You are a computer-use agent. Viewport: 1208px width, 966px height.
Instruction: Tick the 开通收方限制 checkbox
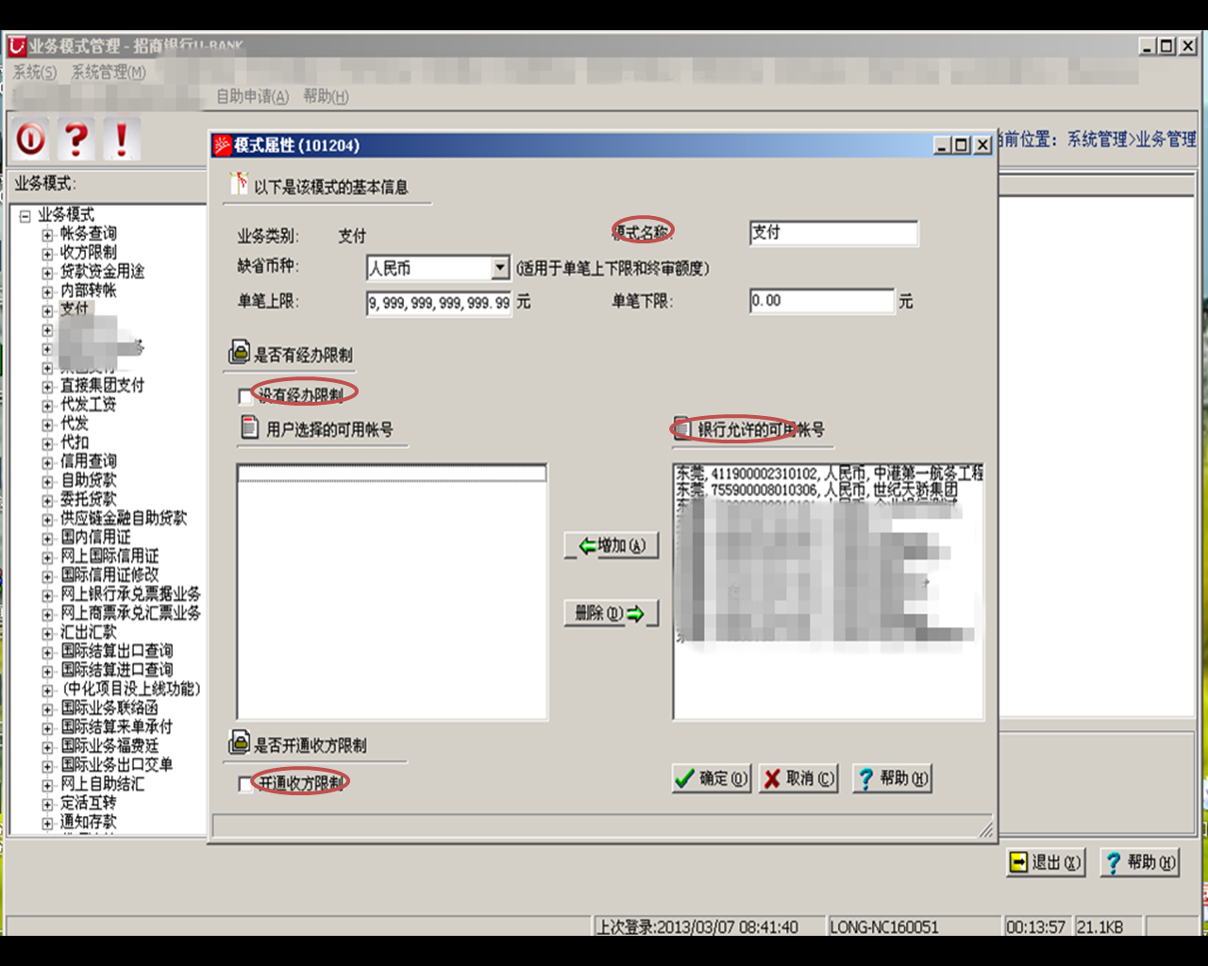coord(246,785)
